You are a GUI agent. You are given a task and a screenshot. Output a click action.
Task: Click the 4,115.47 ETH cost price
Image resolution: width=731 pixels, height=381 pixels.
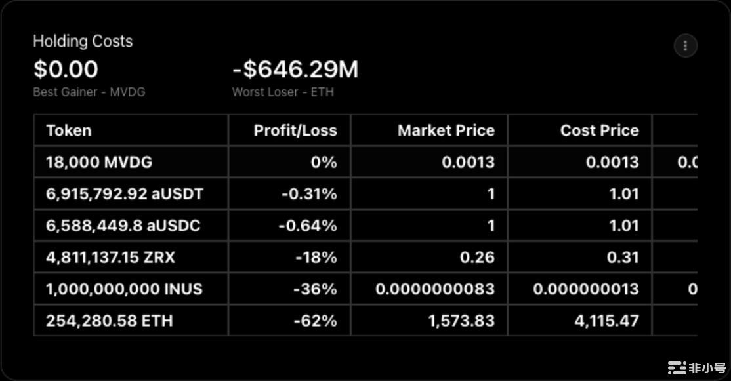(x=604, y=321)
